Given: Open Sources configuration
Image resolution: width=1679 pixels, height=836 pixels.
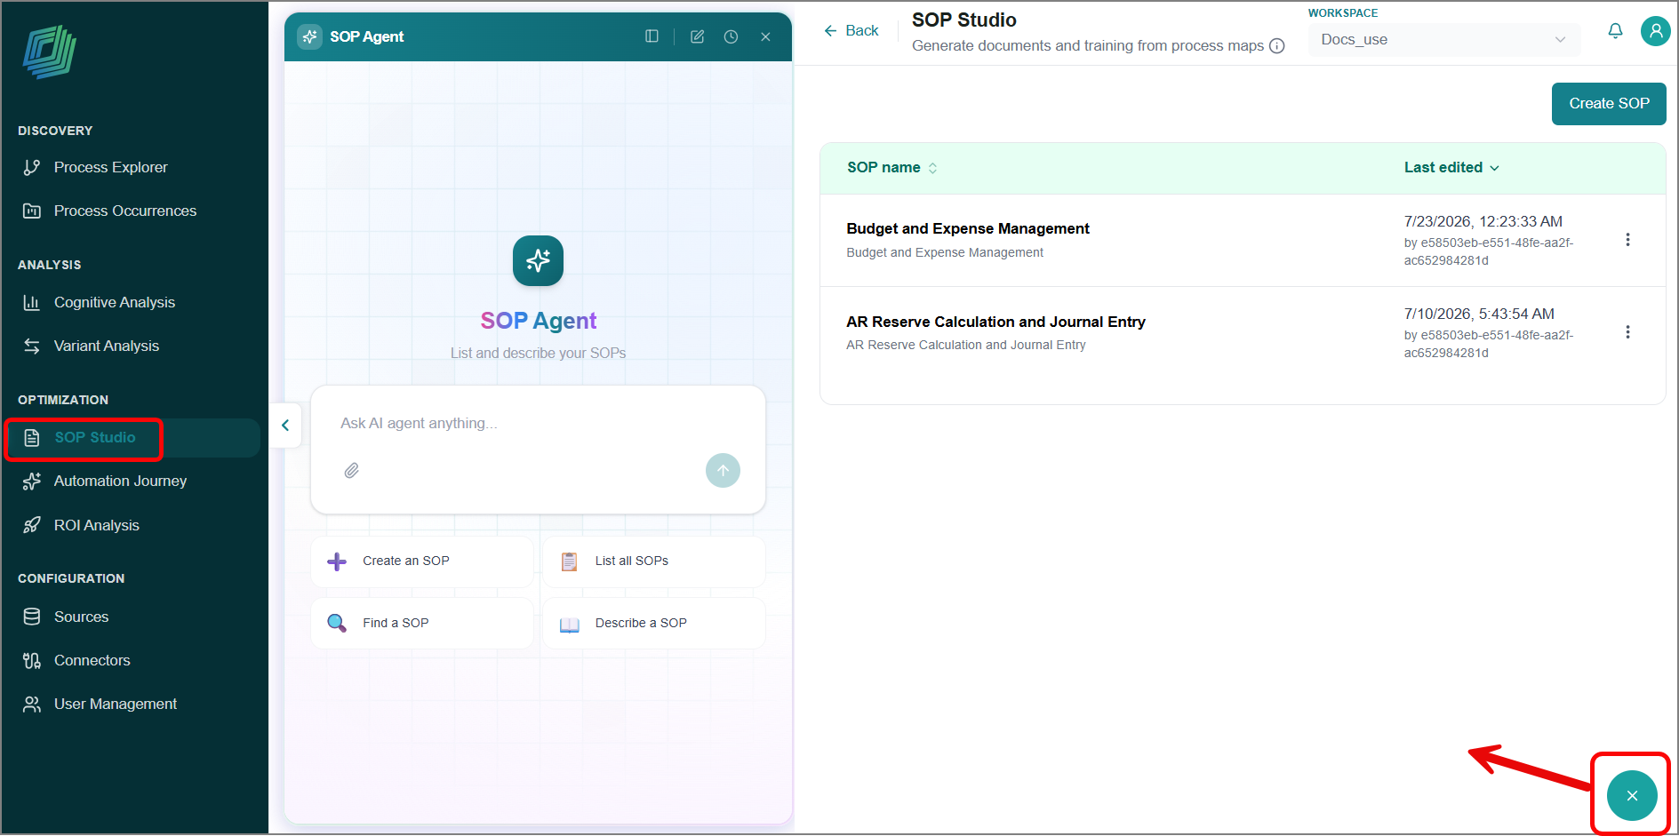Looking at the screenshot, I should (81, 617).
